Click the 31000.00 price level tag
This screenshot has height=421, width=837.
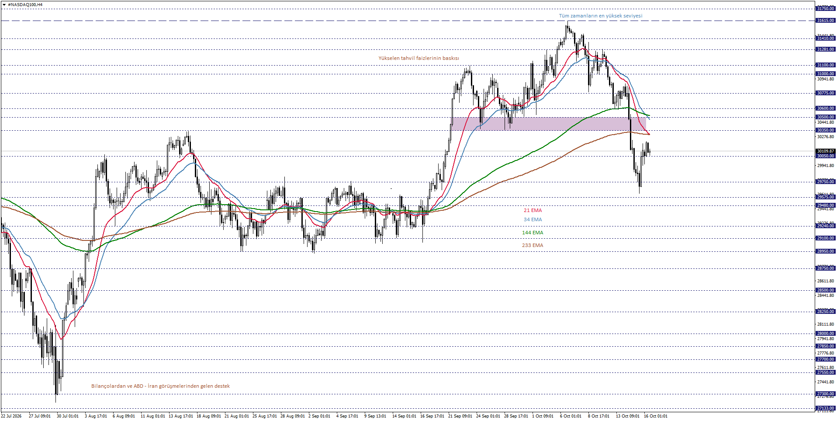[825, 74]
